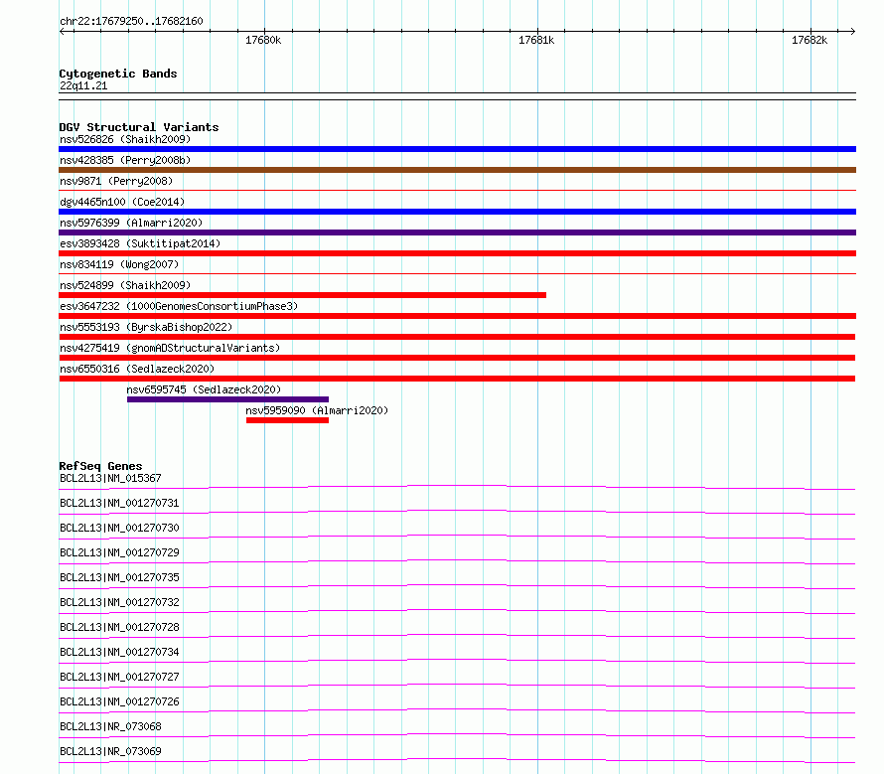Click BCL2L13|NM_001270727 transcript label

(x=119, y=677)
